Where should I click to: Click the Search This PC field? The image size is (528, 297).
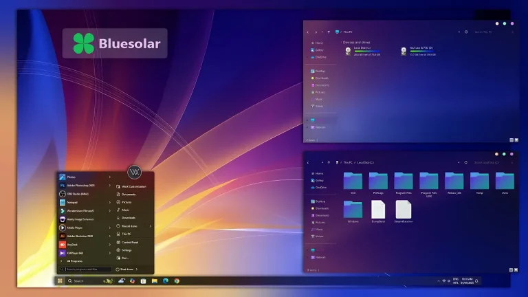pyautogui.click(x=493, y=32)
